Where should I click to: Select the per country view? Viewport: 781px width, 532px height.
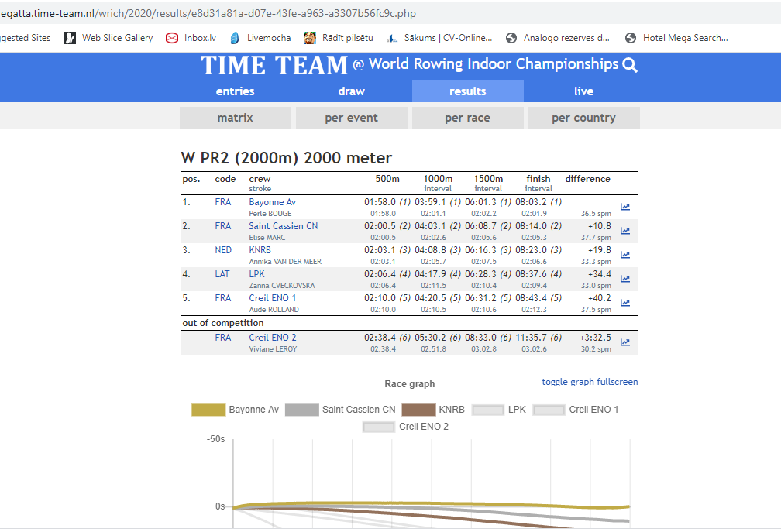point(583,118)
